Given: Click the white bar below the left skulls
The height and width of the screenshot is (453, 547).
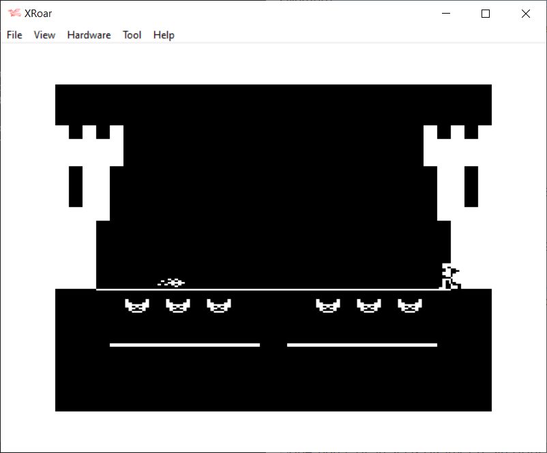Looking at the screenshot, I should tap(184, 345).
